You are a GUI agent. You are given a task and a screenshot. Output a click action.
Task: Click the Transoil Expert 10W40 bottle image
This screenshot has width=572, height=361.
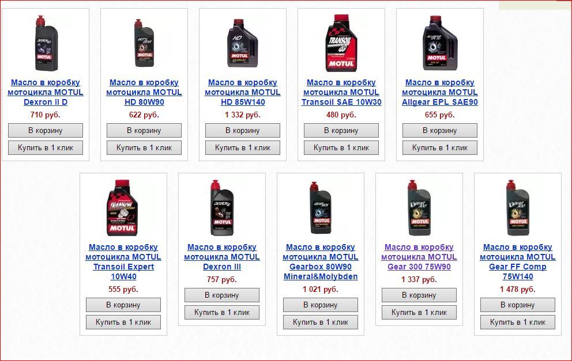(123, 208)
